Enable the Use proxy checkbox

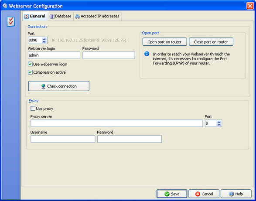click(x=33, y=109)
